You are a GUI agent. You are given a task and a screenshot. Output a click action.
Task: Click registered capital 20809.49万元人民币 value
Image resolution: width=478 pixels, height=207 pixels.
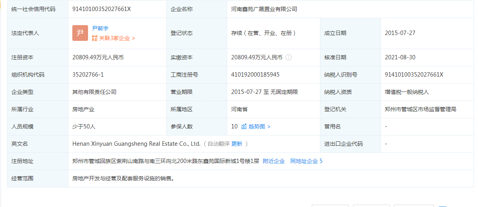98,57
